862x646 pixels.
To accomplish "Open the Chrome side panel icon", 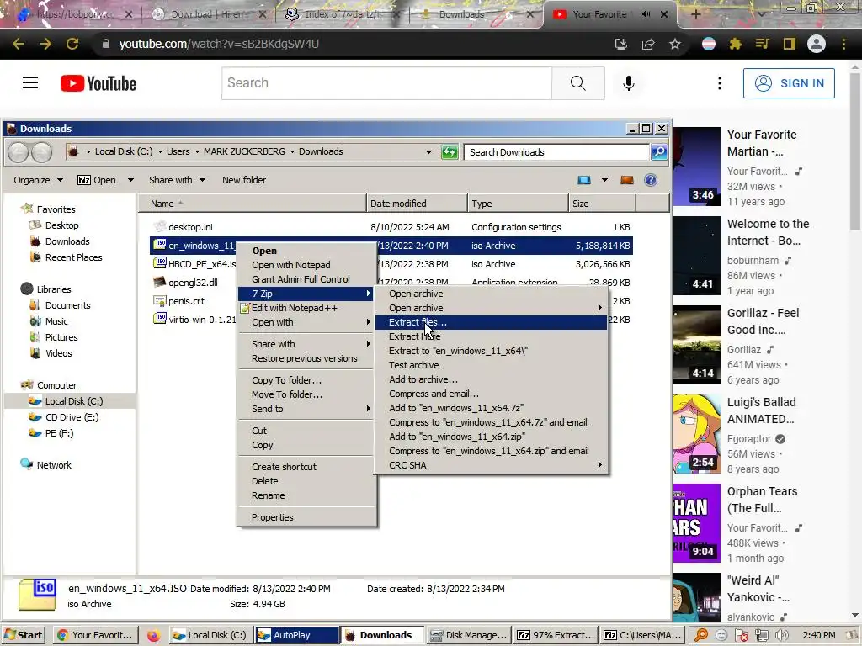I will click(790, 44).
